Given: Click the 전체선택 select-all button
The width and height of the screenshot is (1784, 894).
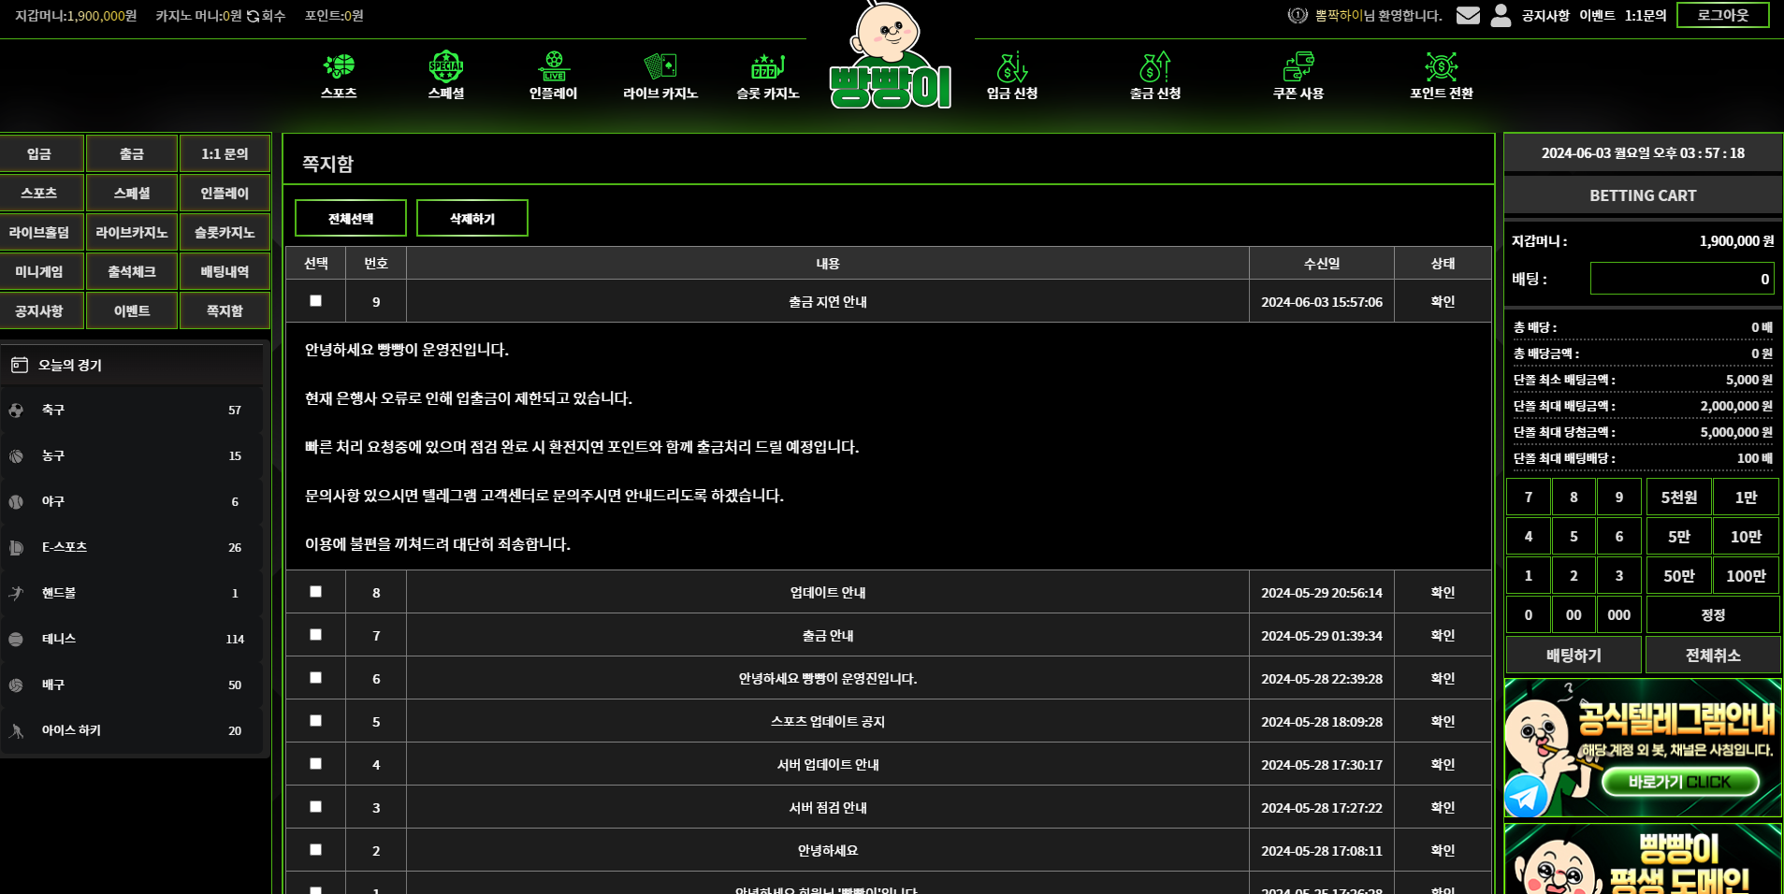Looking at the screenshot, I should (x=351, y=218).
